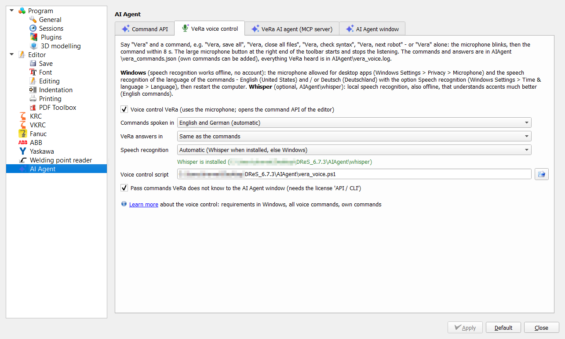Expand the Speech recognition dropdown
The height and width of the screenshot is (339, 565).
point(354,150)
